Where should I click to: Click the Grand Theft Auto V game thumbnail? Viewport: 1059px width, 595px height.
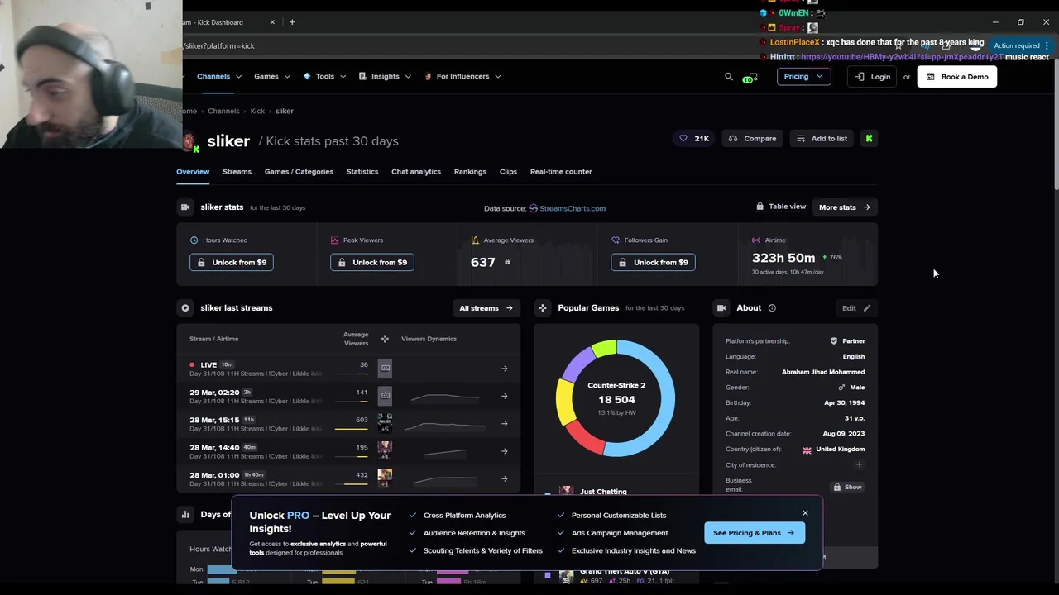pos(567,577)
